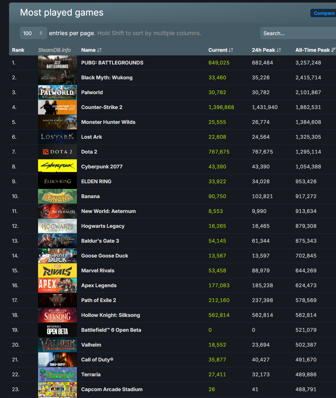Open the entries per page dropdown
The width and height of the screenshot is (336, 398).
click(33, 33)
